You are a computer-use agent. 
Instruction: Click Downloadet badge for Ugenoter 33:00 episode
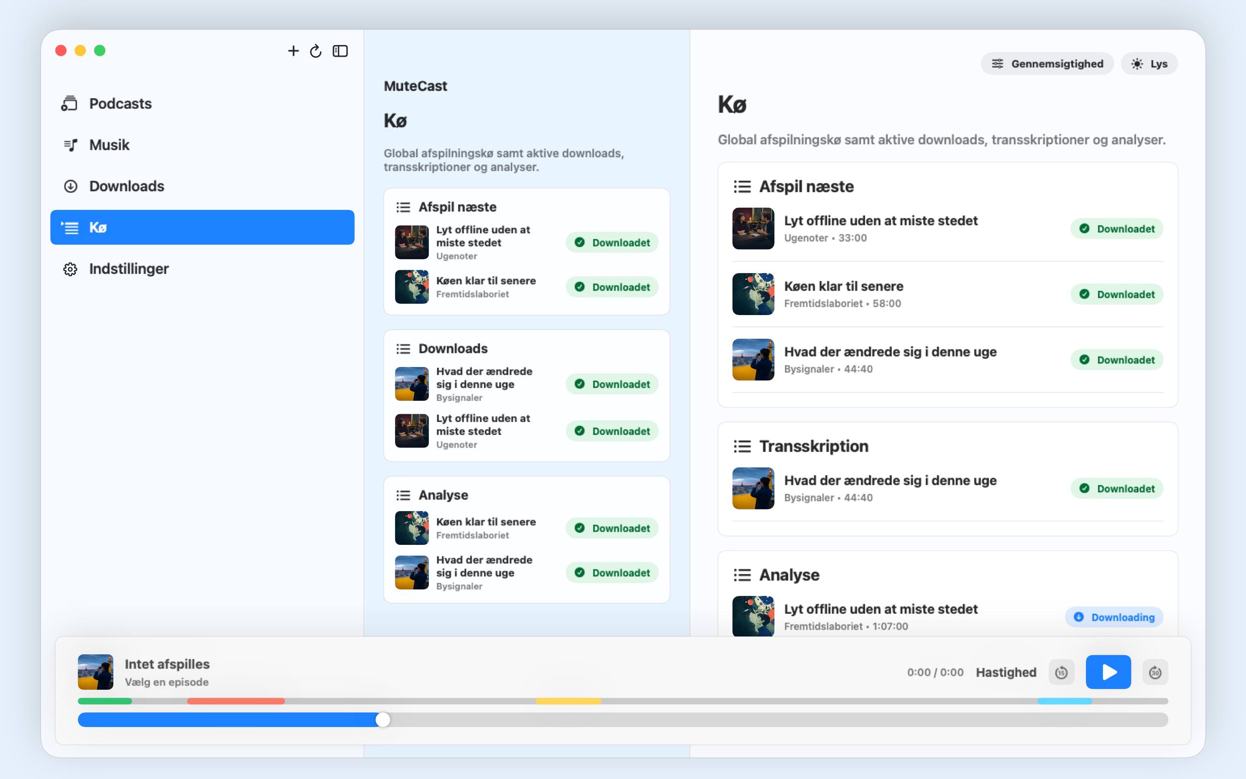click(1116, 229)
